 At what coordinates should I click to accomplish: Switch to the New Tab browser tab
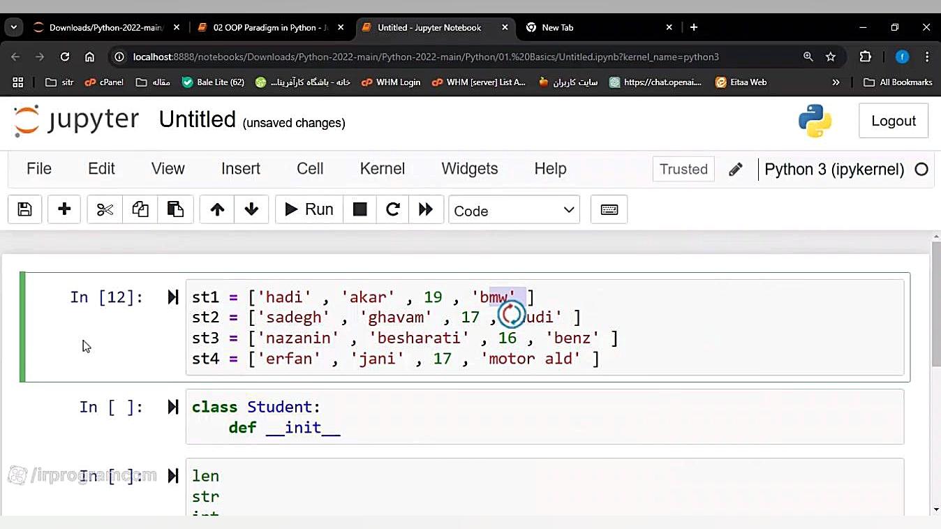(x=600, y=27)
